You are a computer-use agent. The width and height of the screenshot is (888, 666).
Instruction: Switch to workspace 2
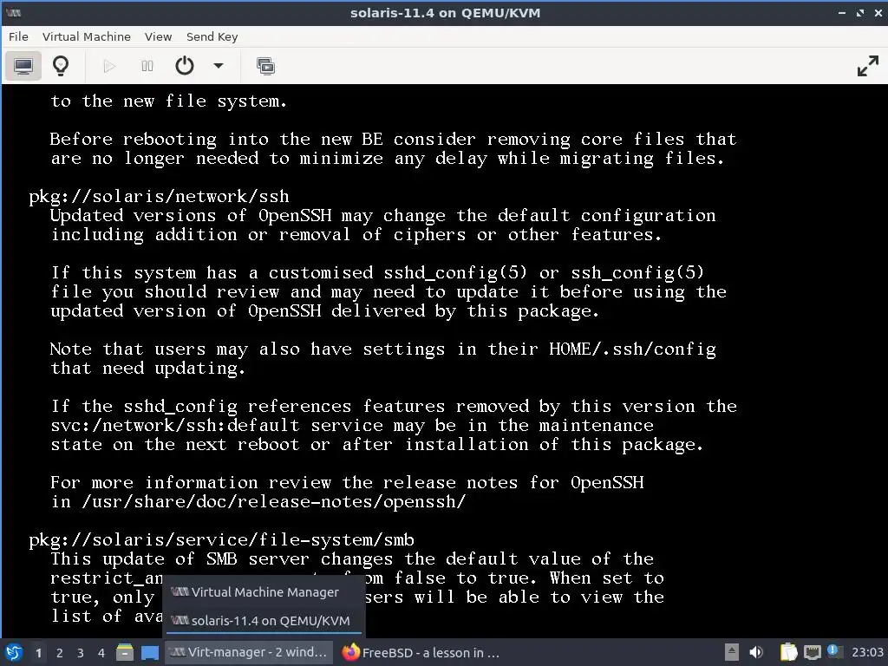pyautogui.click(x=60, y=653)
